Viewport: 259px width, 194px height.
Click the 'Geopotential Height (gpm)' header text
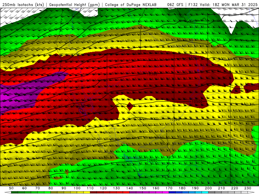[x=74, y=5]
